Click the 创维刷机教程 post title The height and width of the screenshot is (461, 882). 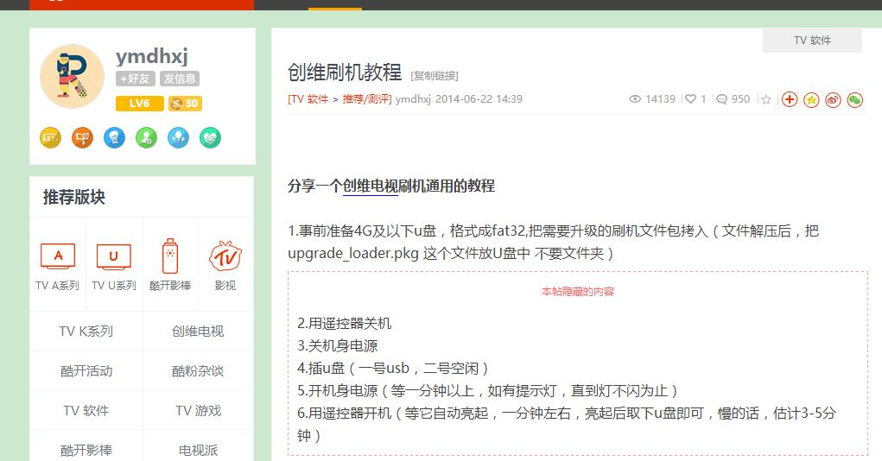click(x=345, y=73)
